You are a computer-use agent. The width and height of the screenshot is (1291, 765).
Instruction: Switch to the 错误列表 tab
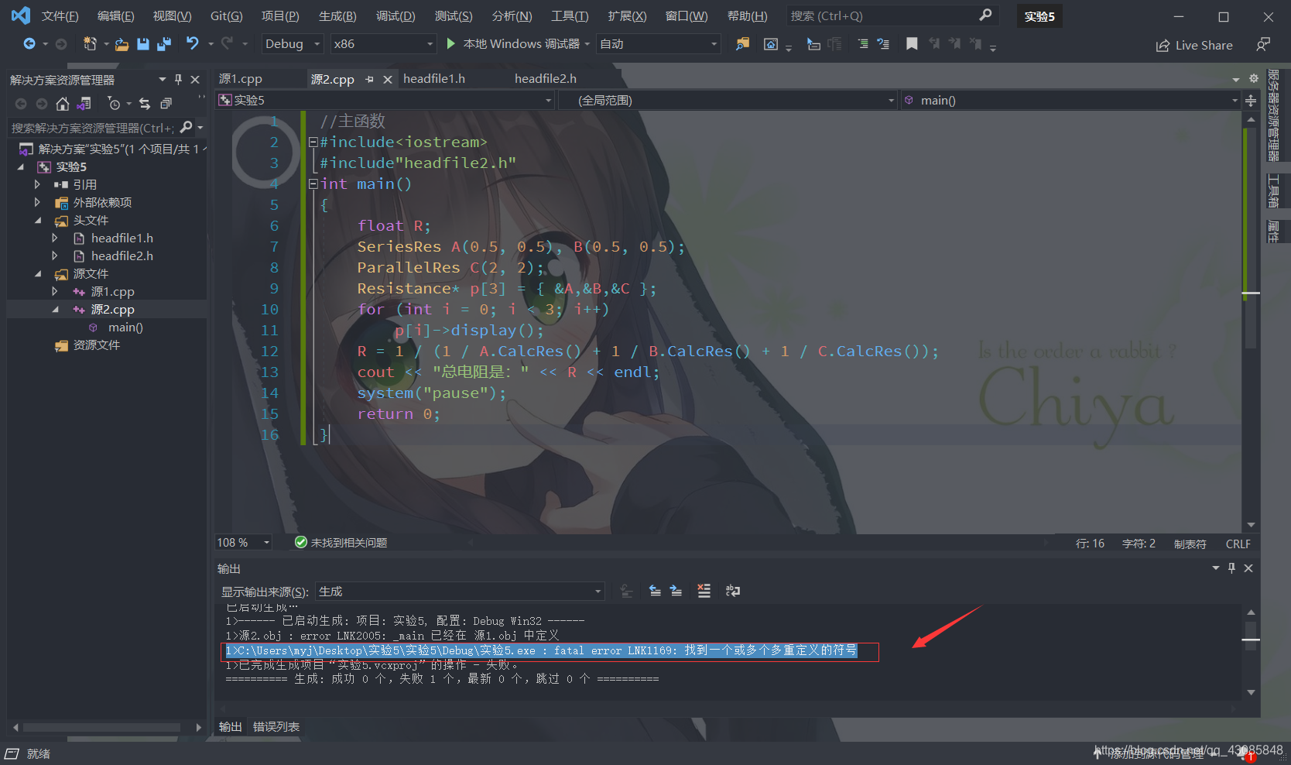point(276,727)
